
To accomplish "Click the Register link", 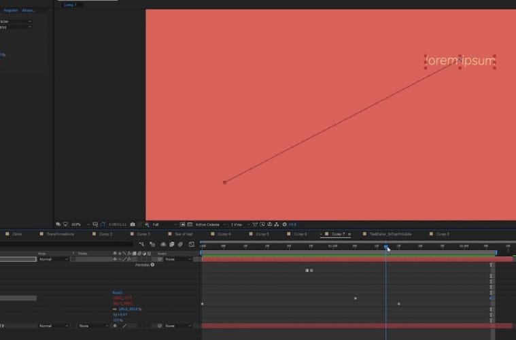I will 10,10.
